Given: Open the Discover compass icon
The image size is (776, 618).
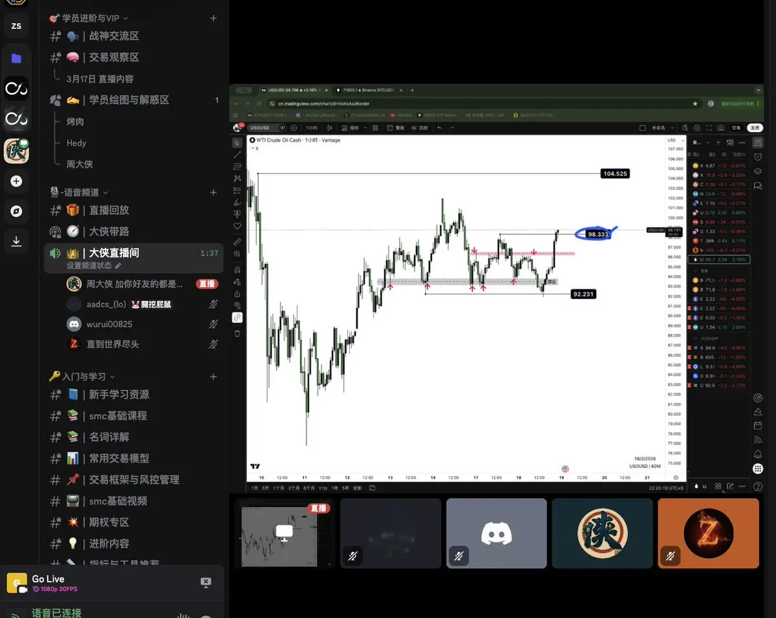Looking at the screenshot, I should [x=16, y=211].
